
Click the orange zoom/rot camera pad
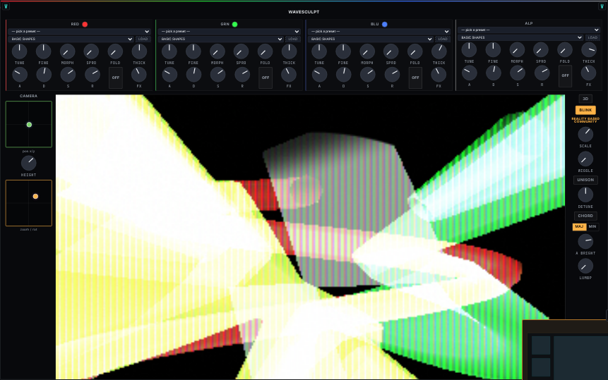click(29, 203)
